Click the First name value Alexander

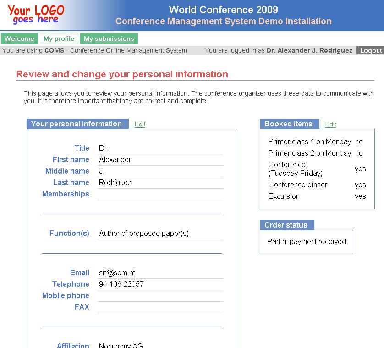115,159
